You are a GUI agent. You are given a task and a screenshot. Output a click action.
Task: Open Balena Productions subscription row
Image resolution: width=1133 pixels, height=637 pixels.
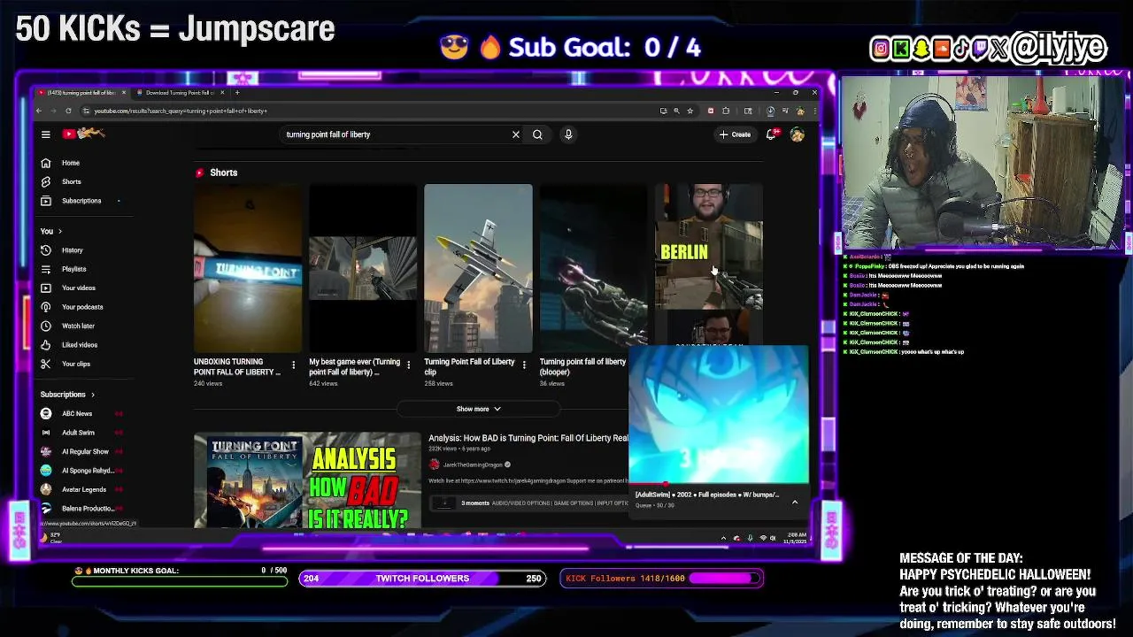(x=81, y=509)
